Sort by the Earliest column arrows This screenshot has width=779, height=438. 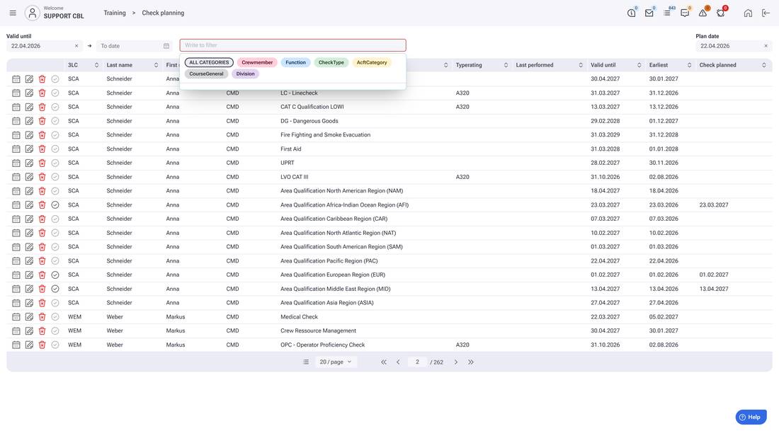(x=689, y=65)
